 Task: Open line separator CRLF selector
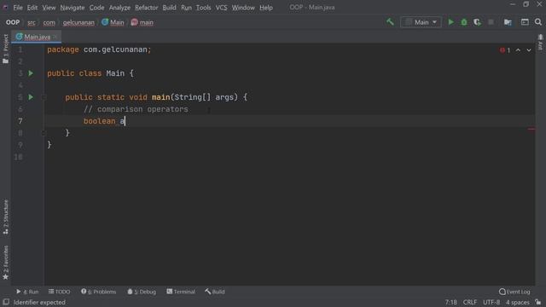pyautogui.click(x=470, y=302)
